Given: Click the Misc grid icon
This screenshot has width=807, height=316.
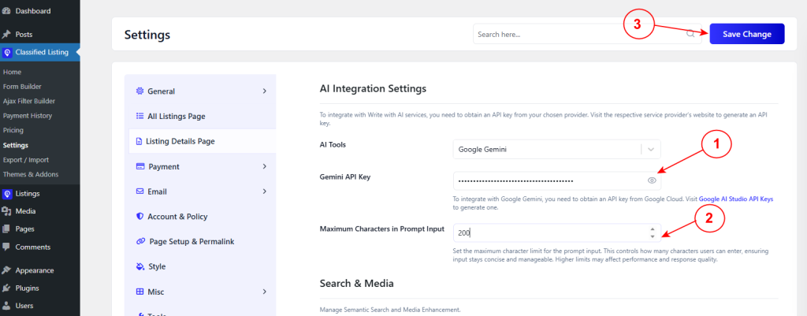Looking at the screenshot, I should pyautogui.click(x=139, y=292).
